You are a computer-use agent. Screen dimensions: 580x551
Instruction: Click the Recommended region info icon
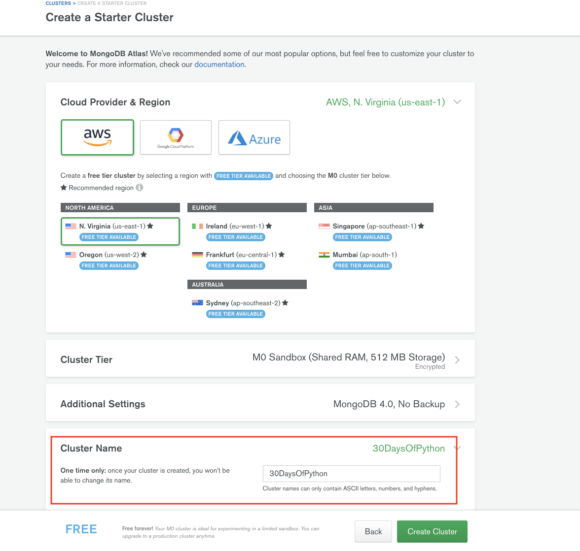tap(140, 188)
